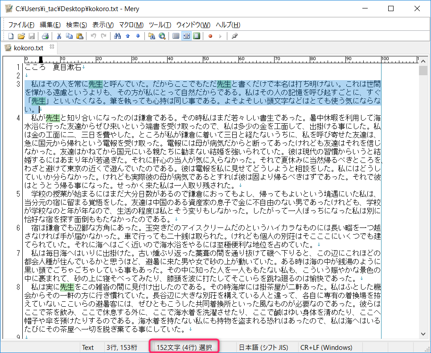Click the vertical scrollbar thumb
Image resolution: width=431 pixels, height=353 pixels.
[423, 70]
